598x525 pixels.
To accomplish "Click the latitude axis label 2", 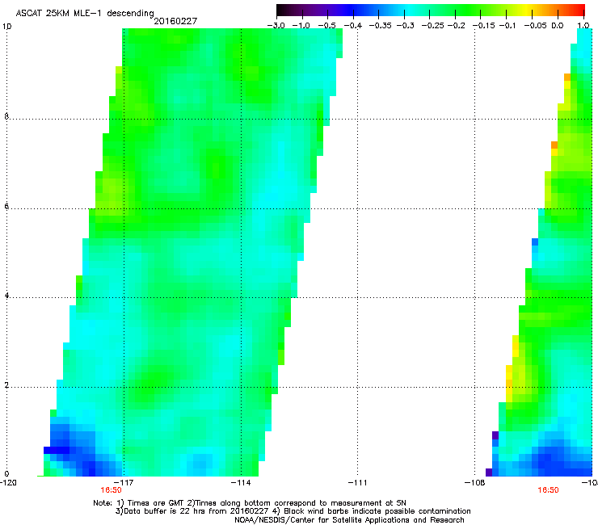I will click(x=6, y=385).
